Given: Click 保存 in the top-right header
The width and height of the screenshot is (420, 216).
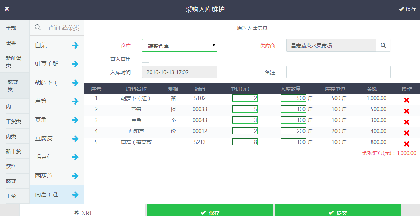Looking at the screenshot, I should tap(407, 9).
